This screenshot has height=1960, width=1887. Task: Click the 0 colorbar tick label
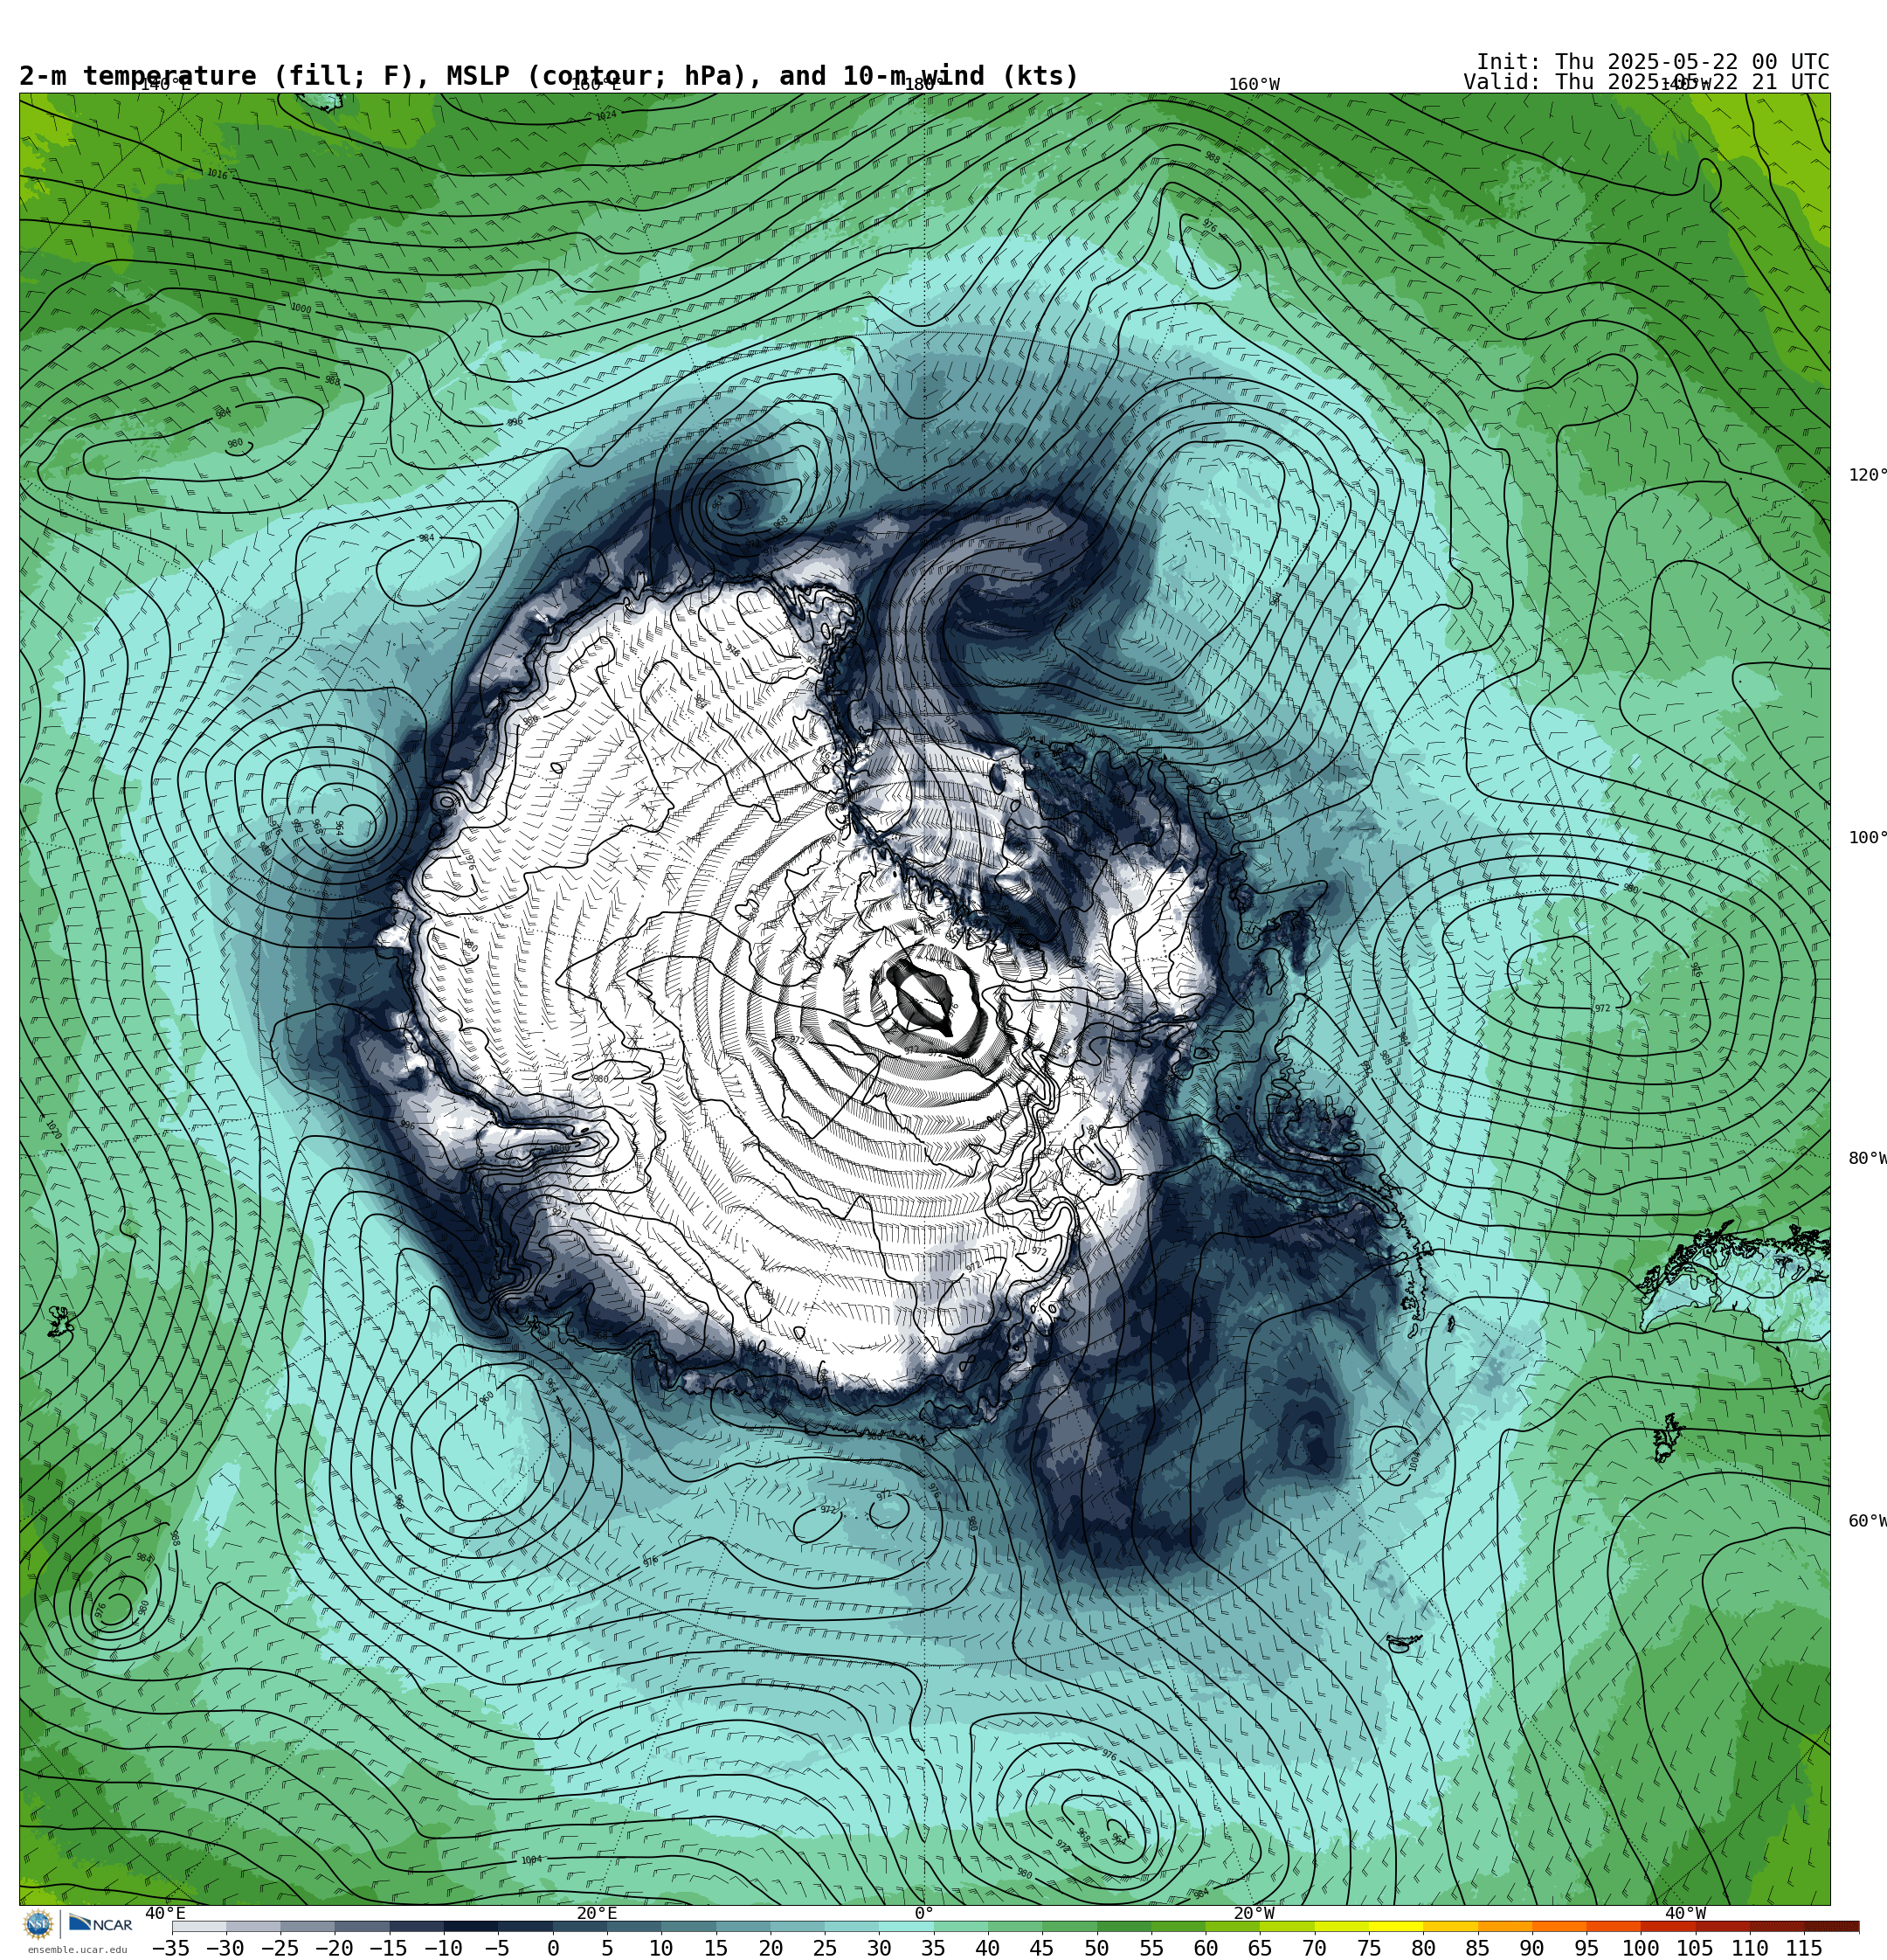(552, 1948)
